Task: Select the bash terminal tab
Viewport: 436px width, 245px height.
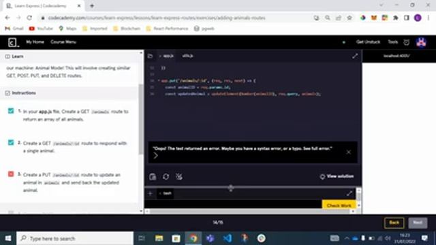Action: click(166, 193)
